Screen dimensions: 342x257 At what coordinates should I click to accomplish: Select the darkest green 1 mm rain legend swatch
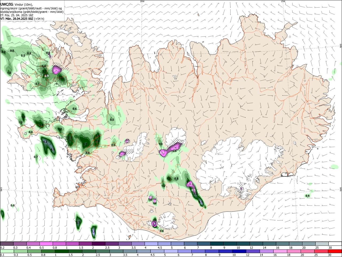coord(62,251)
